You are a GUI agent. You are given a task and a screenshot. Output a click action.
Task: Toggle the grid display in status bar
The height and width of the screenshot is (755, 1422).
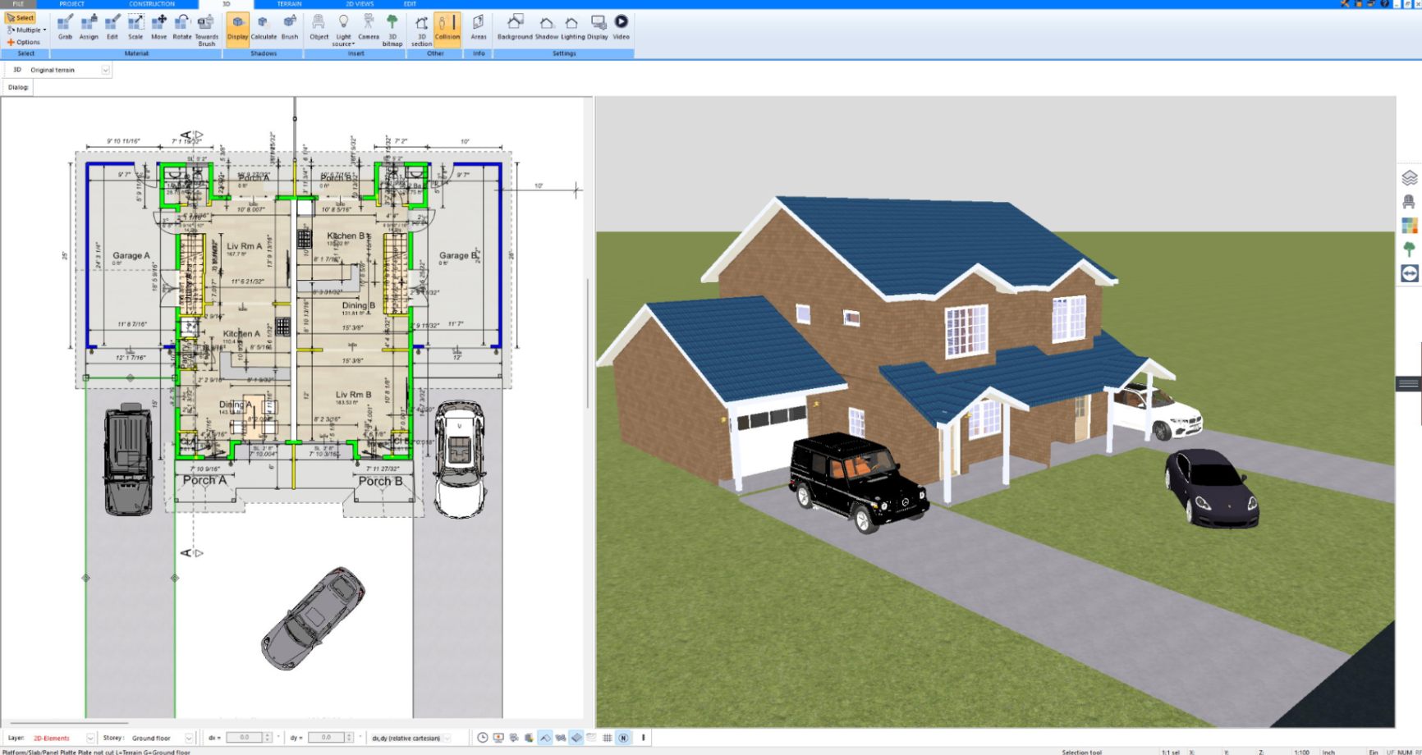607,738
